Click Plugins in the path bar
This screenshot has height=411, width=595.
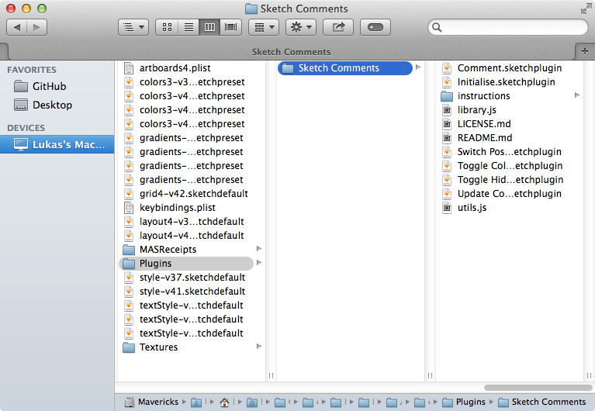464,402
